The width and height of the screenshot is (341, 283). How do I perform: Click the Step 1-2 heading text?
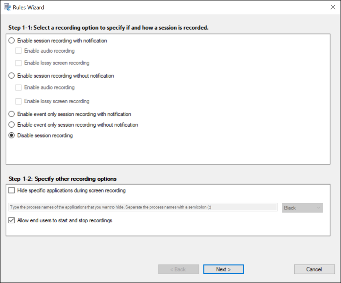(x=62, y=179)
